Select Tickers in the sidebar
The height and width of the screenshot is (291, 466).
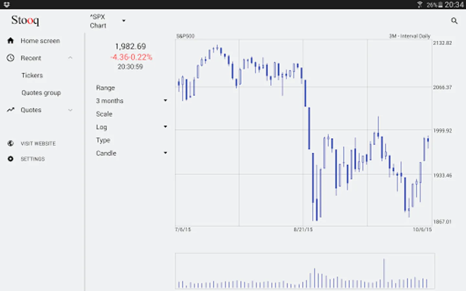coord(32,75)
